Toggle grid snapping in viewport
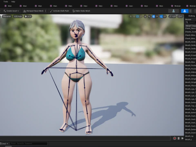This screenshot has height=147, width=196. pos(154,16)
